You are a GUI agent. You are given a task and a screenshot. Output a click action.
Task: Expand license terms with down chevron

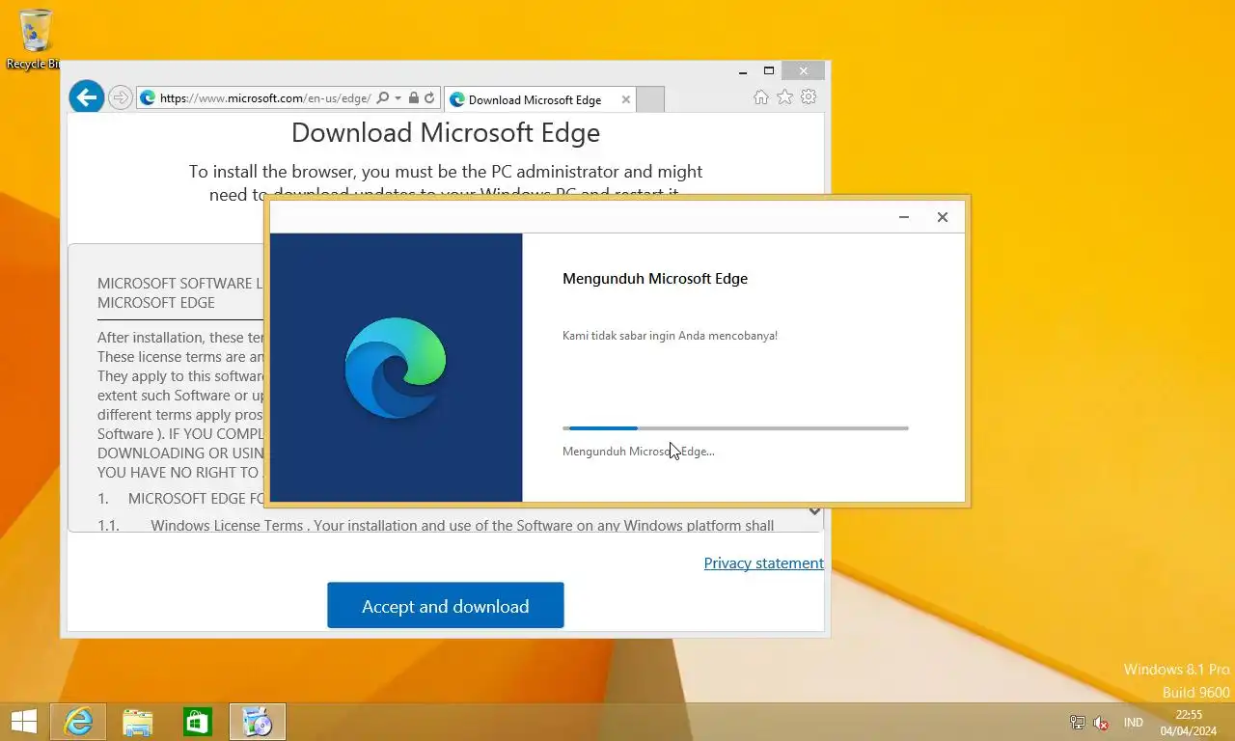tap(814, 512)
